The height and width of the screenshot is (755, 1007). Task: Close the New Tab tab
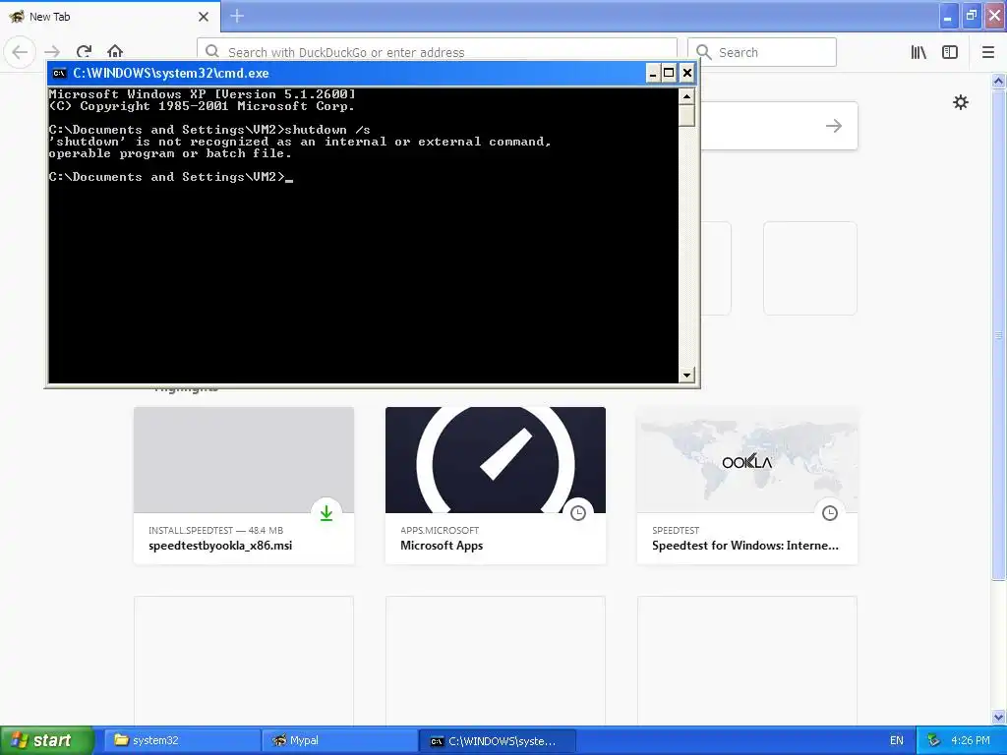tap(204, 17)
